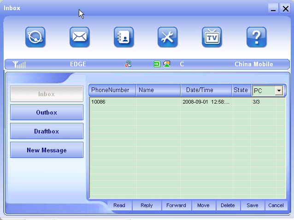Click the picture message status icon
Viewport: 294px width, 220px height.
(167, 64)
